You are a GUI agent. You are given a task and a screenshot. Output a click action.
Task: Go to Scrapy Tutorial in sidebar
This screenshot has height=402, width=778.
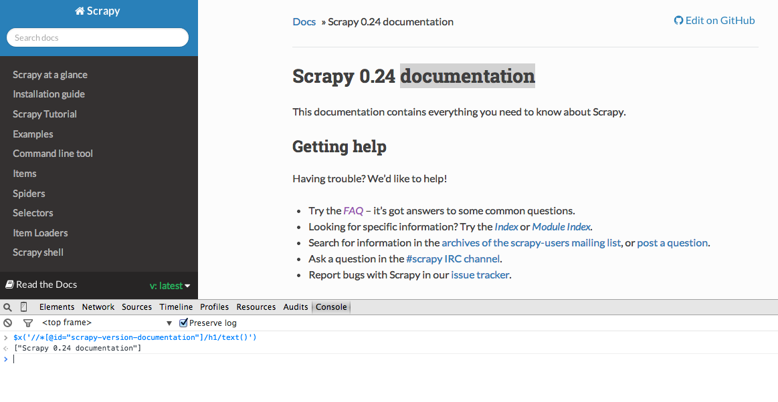coord(45,114)
